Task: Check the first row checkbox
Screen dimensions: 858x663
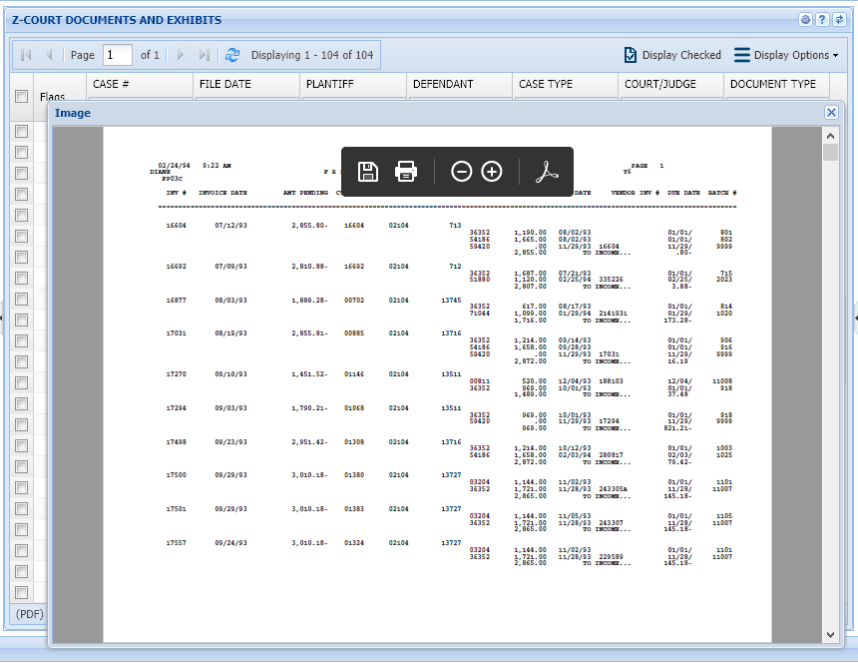Action: click(x=21, y=132)
